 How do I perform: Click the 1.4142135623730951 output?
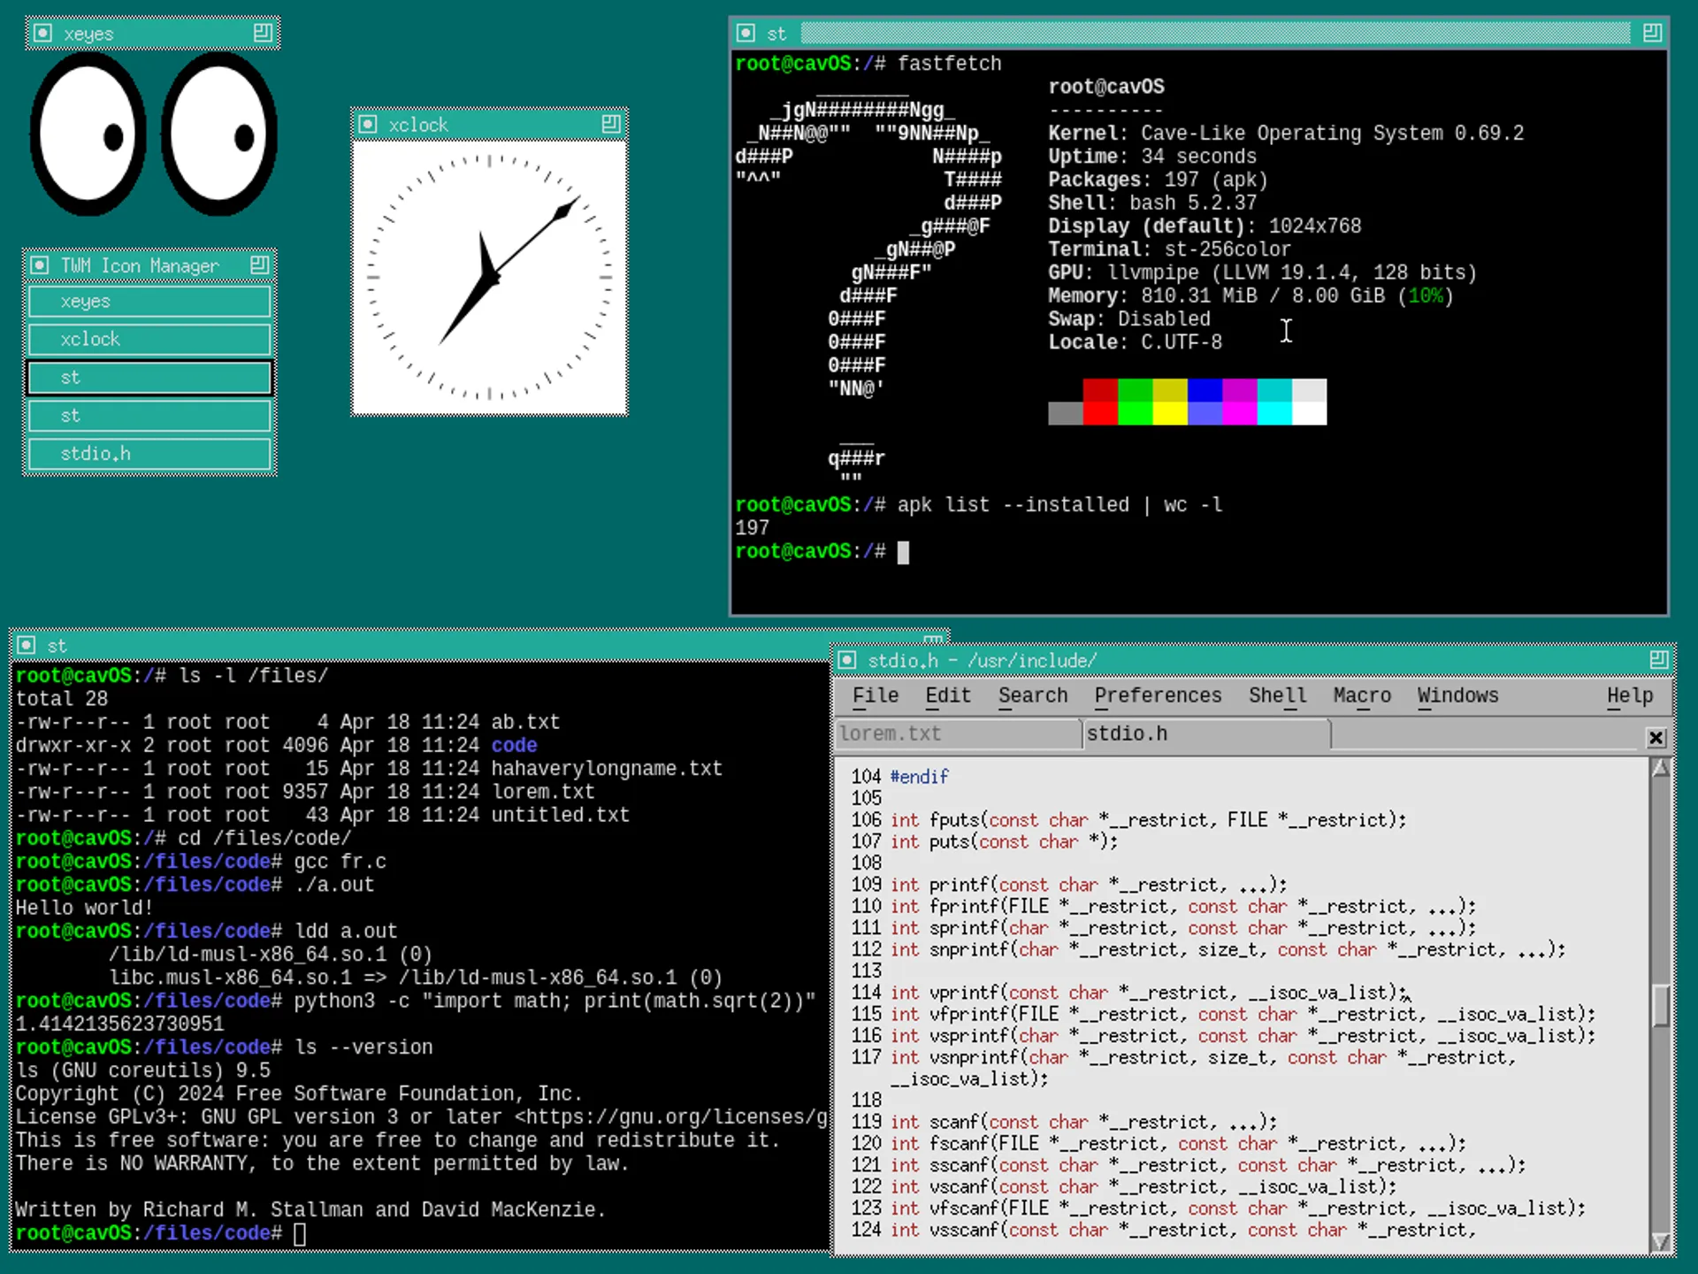pyautogui.click(x=119, y=1025)
